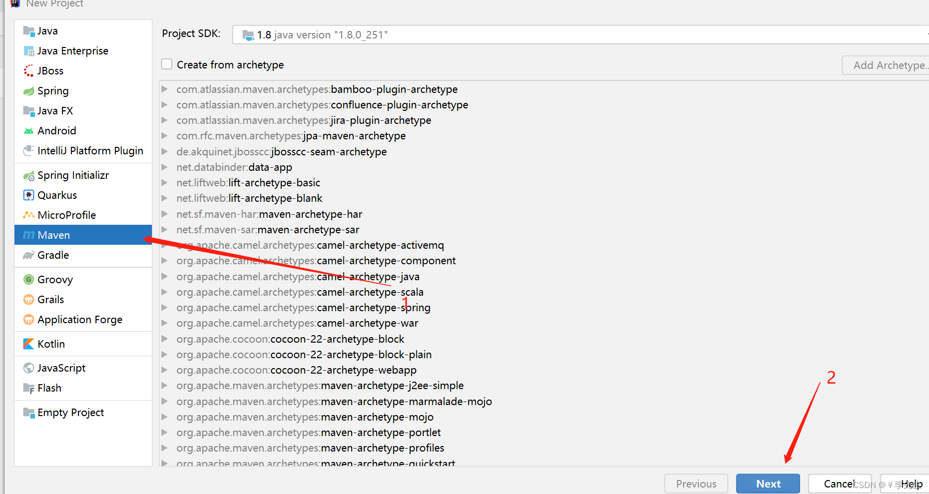Screen dimensions: 929x494
Task: Choose Gradle project type label
Action: click(53, 255)
